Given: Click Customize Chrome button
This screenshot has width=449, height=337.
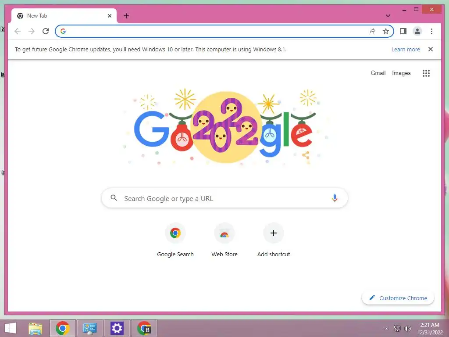Looking at the screenshot, I should (x=398, y=298).
